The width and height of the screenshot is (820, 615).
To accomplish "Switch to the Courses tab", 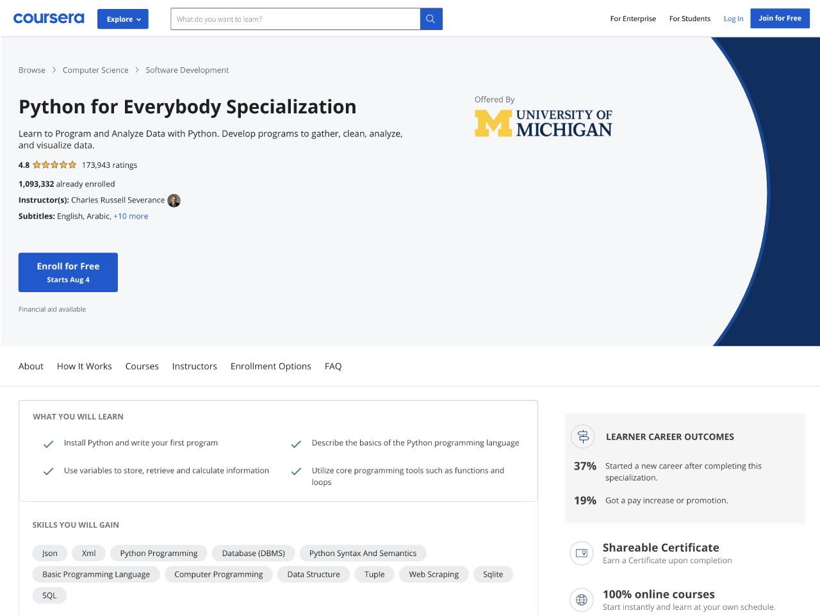I will point(142,366).
